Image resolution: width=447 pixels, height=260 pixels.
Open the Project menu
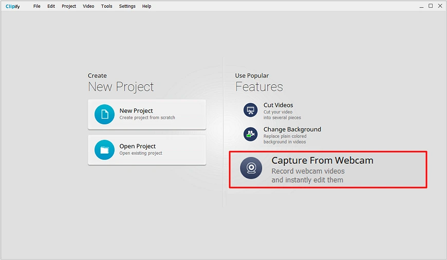pyautogui.click(x=69, y=6)
